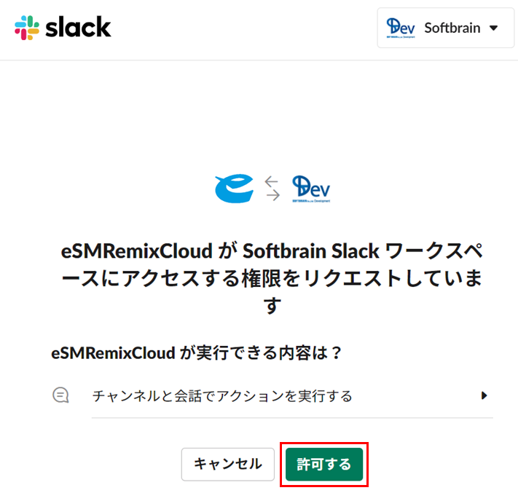Screen dimensions: 518x501
Task: Click the Slack logo icon
Action: coord(27,28)
